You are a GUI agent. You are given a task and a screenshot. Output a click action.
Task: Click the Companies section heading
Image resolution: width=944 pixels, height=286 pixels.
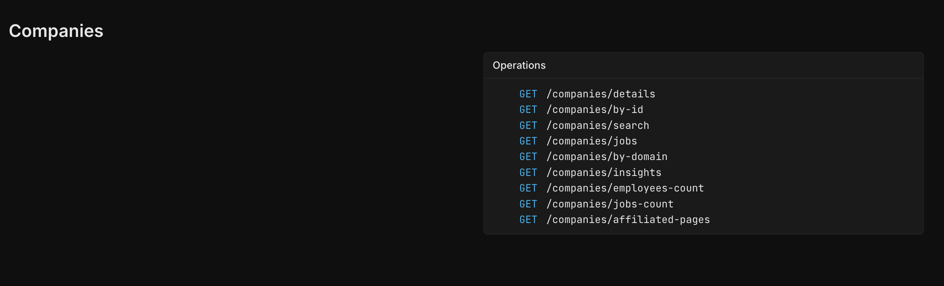tap(56, 31)
